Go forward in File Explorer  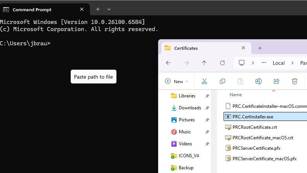click(186, 63)
